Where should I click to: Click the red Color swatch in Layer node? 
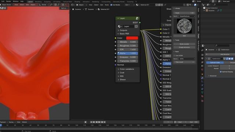pos(132,38)
